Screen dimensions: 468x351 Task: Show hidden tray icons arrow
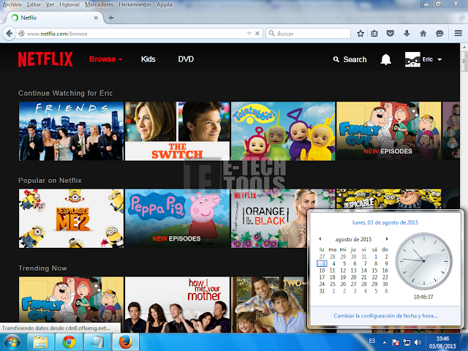(x=385, y=342)
